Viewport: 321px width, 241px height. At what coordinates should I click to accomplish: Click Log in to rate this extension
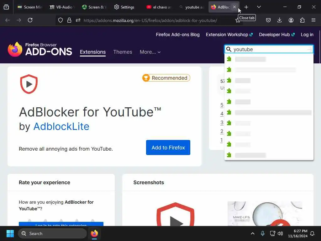pos(61,224)
